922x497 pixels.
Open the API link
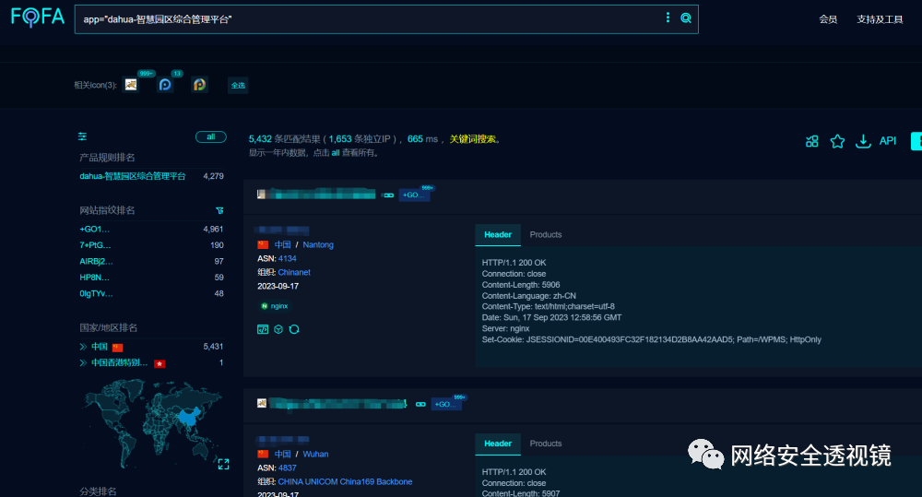[887, 141]
